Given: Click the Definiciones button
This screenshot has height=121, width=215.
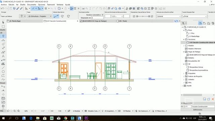Looking at the screenshot, I should [198, 110].
